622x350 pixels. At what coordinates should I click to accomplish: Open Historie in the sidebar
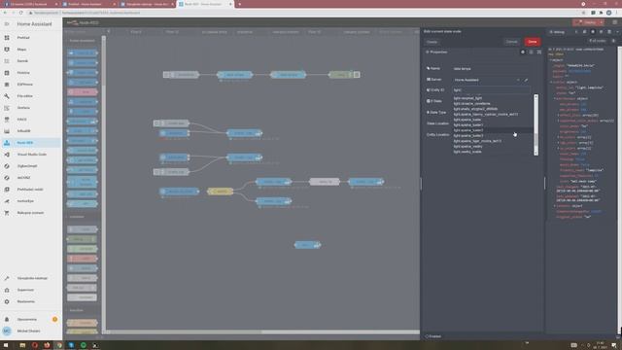tap(30, 73)
